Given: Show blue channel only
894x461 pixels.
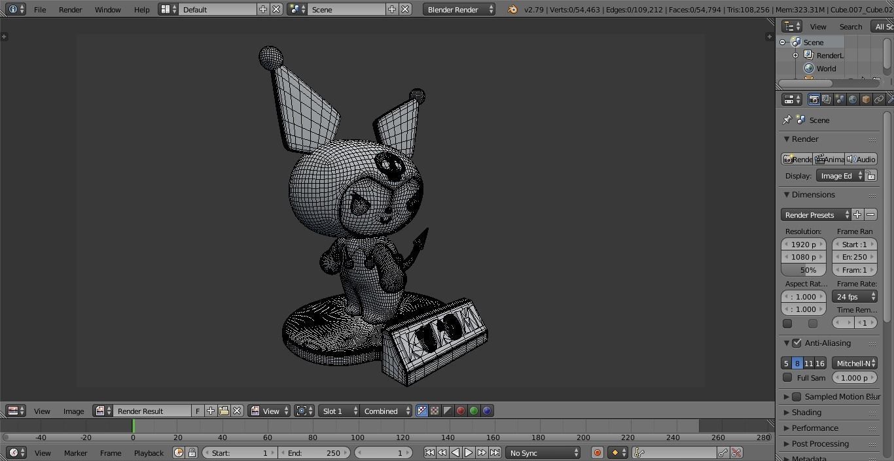Looking at the screenshot, I should [x=487, y=411].
